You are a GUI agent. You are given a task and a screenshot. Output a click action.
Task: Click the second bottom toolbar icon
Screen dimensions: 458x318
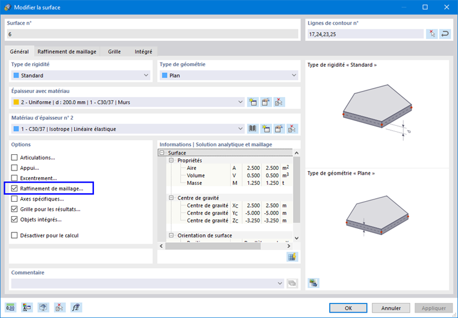[x=27, y=308]
